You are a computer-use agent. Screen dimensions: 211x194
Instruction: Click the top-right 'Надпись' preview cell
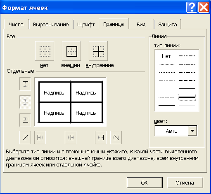(86, 93)
